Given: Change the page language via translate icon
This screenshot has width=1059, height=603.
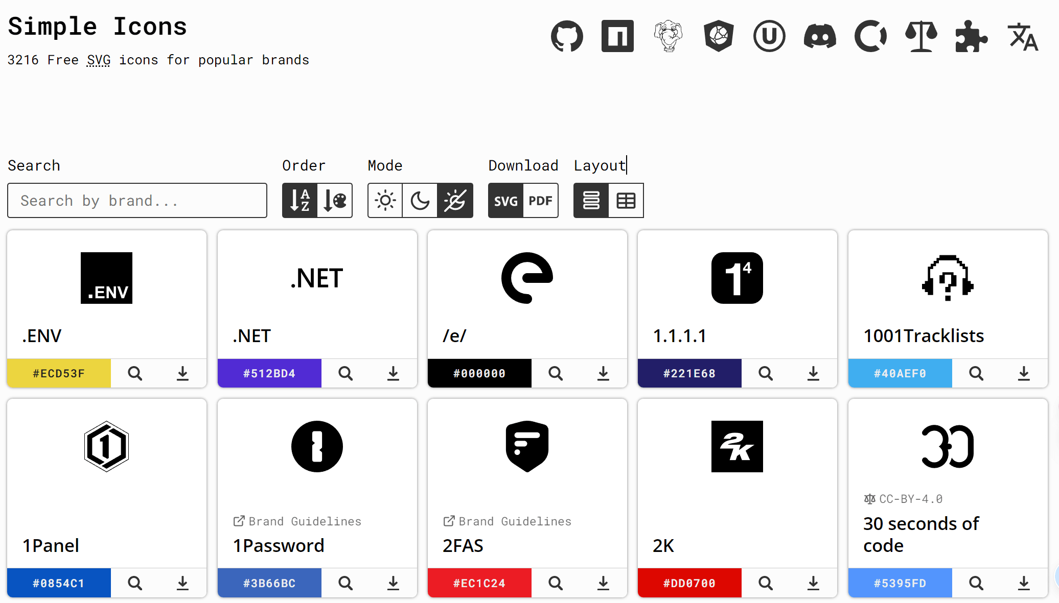Looking at the screenshot, I should click(1022, 36).
